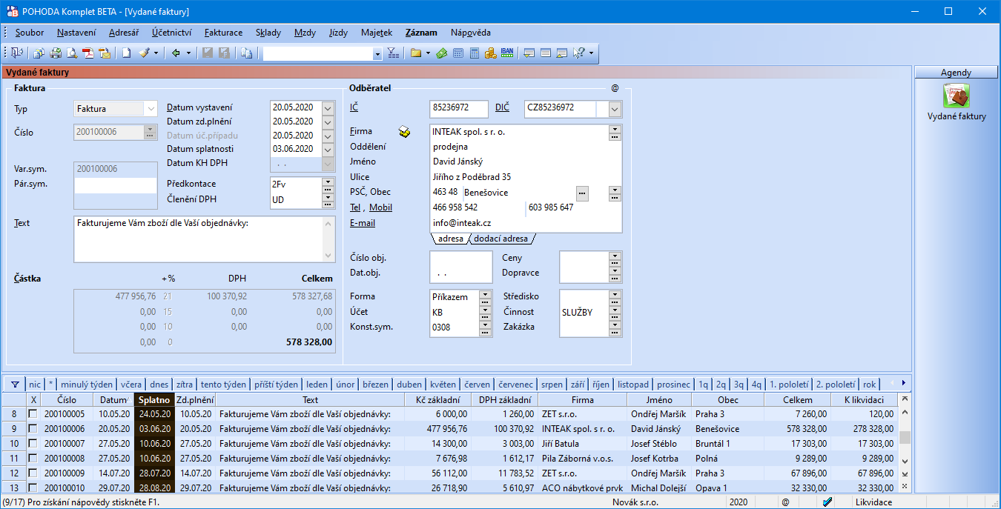Open dropdown arrow next to folder icon

coord(428,53)
